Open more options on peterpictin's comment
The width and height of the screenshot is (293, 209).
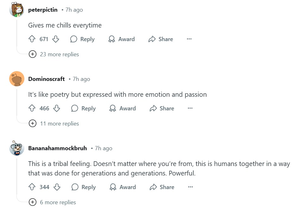[189, 39]
